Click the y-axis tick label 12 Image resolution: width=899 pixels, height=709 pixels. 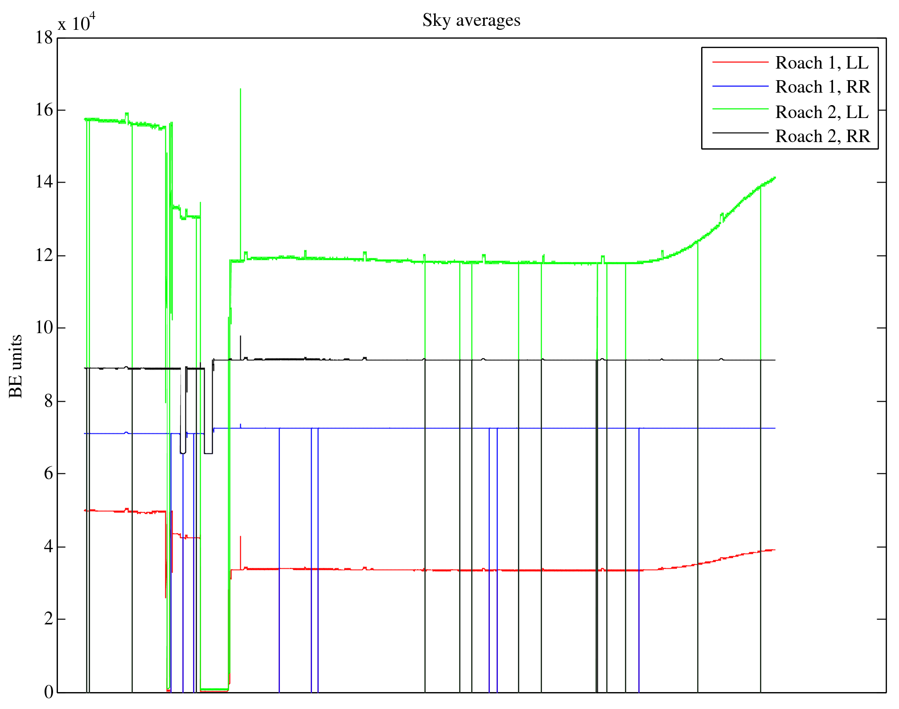pos(44,256)
